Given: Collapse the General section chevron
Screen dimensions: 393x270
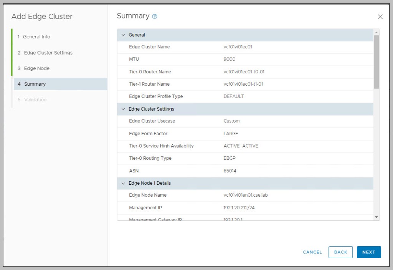Looking at the screenshot, I should coord(123,35).
